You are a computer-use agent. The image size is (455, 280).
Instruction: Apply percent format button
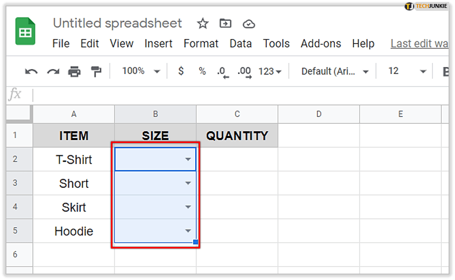pos(202,71)
